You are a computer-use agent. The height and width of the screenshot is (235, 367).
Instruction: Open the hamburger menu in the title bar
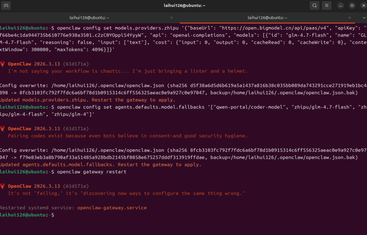click(327, 5)
